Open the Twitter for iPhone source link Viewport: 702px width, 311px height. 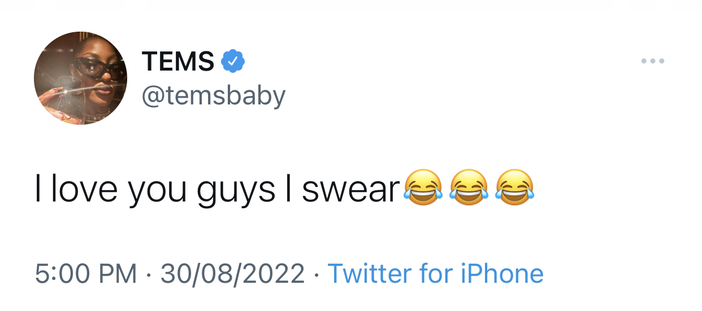pos(436,274)
